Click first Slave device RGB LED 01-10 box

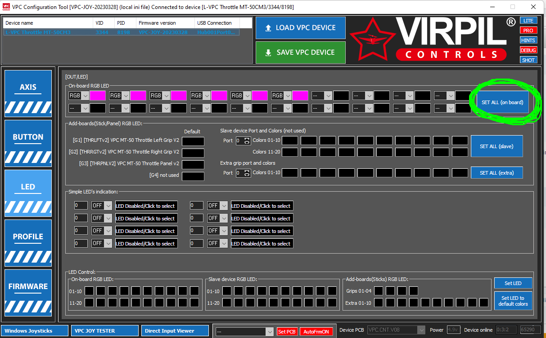click(227, 291)
